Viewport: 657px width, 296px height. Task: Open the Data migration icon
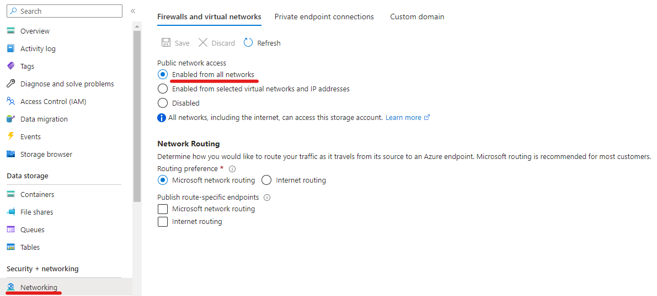[11, 119]
